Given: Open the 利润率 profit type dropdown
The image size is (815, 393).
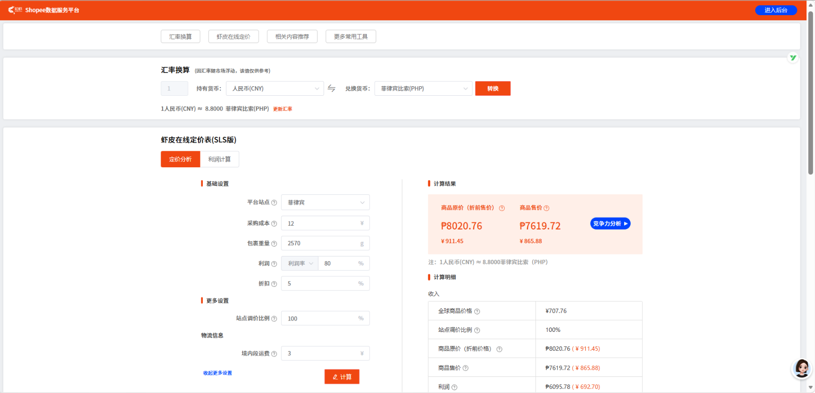Looking at the screenshot, I should click(x=300, y=264).
